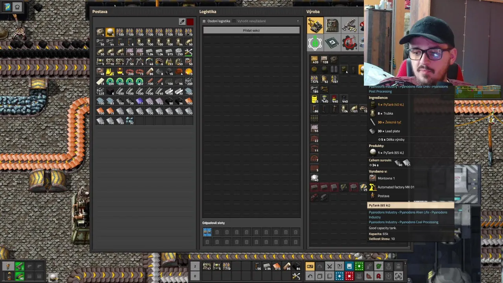Pick the white bar stack showing 13
The image size is (503, 283).
click(x=100, y=81)
